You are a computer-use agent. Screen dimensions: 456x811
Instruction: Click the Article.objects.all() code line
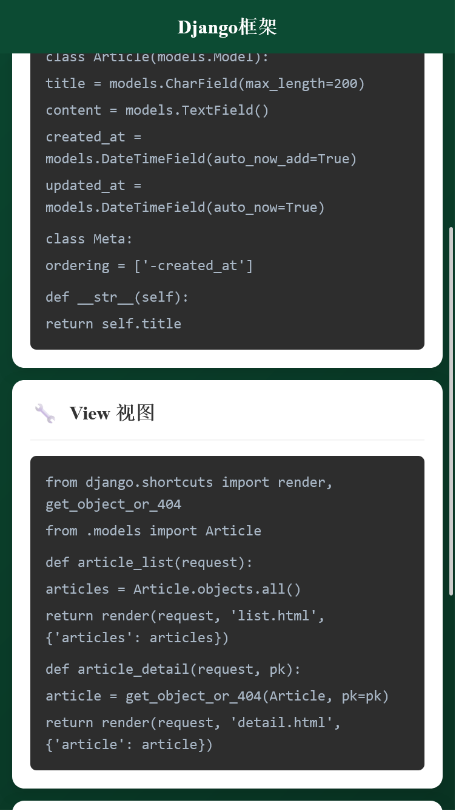point(173,589)
